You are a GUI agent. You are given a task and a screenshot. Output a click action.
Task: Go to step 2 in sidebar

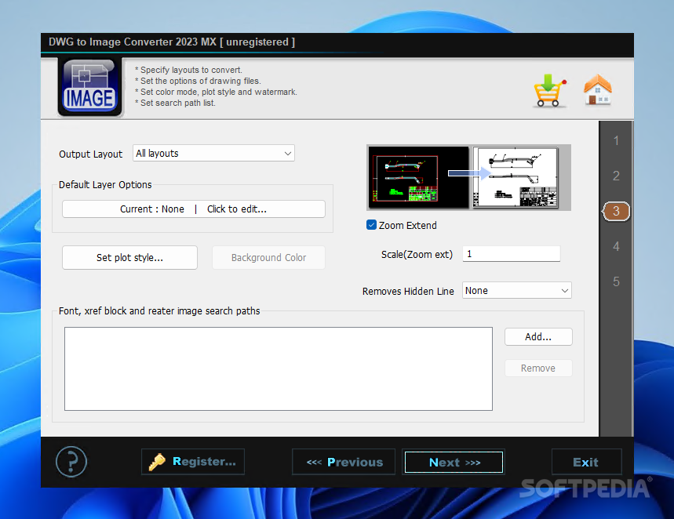tap(616, 176)
